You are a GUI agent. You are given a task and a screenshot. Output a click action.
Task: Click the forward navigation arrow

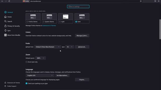click(x=6, y=1)
